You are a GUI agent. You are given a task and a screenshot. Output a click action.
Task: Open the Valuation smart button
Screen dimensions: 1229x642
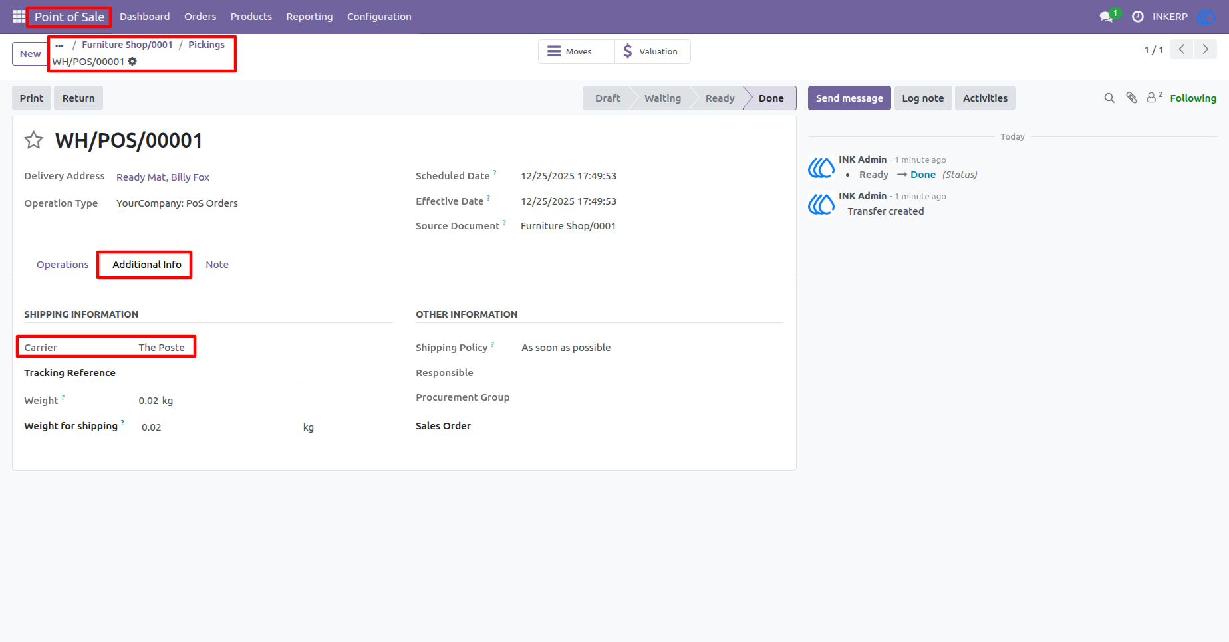652,51
